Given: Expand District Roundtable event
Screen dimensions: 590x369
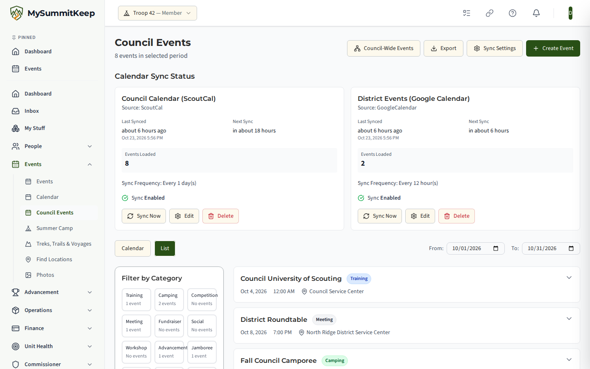Looking at the screenshot, I should [569, 319].
